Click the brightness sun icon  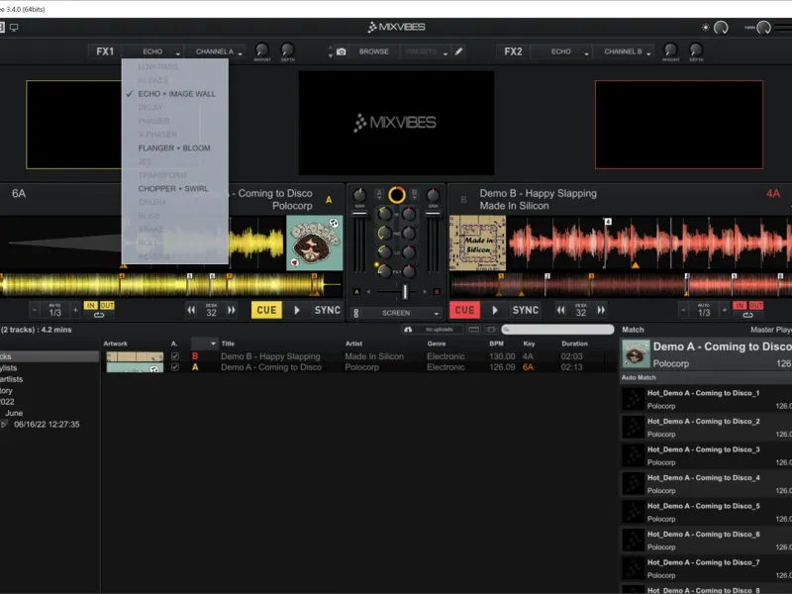(705, 28)
